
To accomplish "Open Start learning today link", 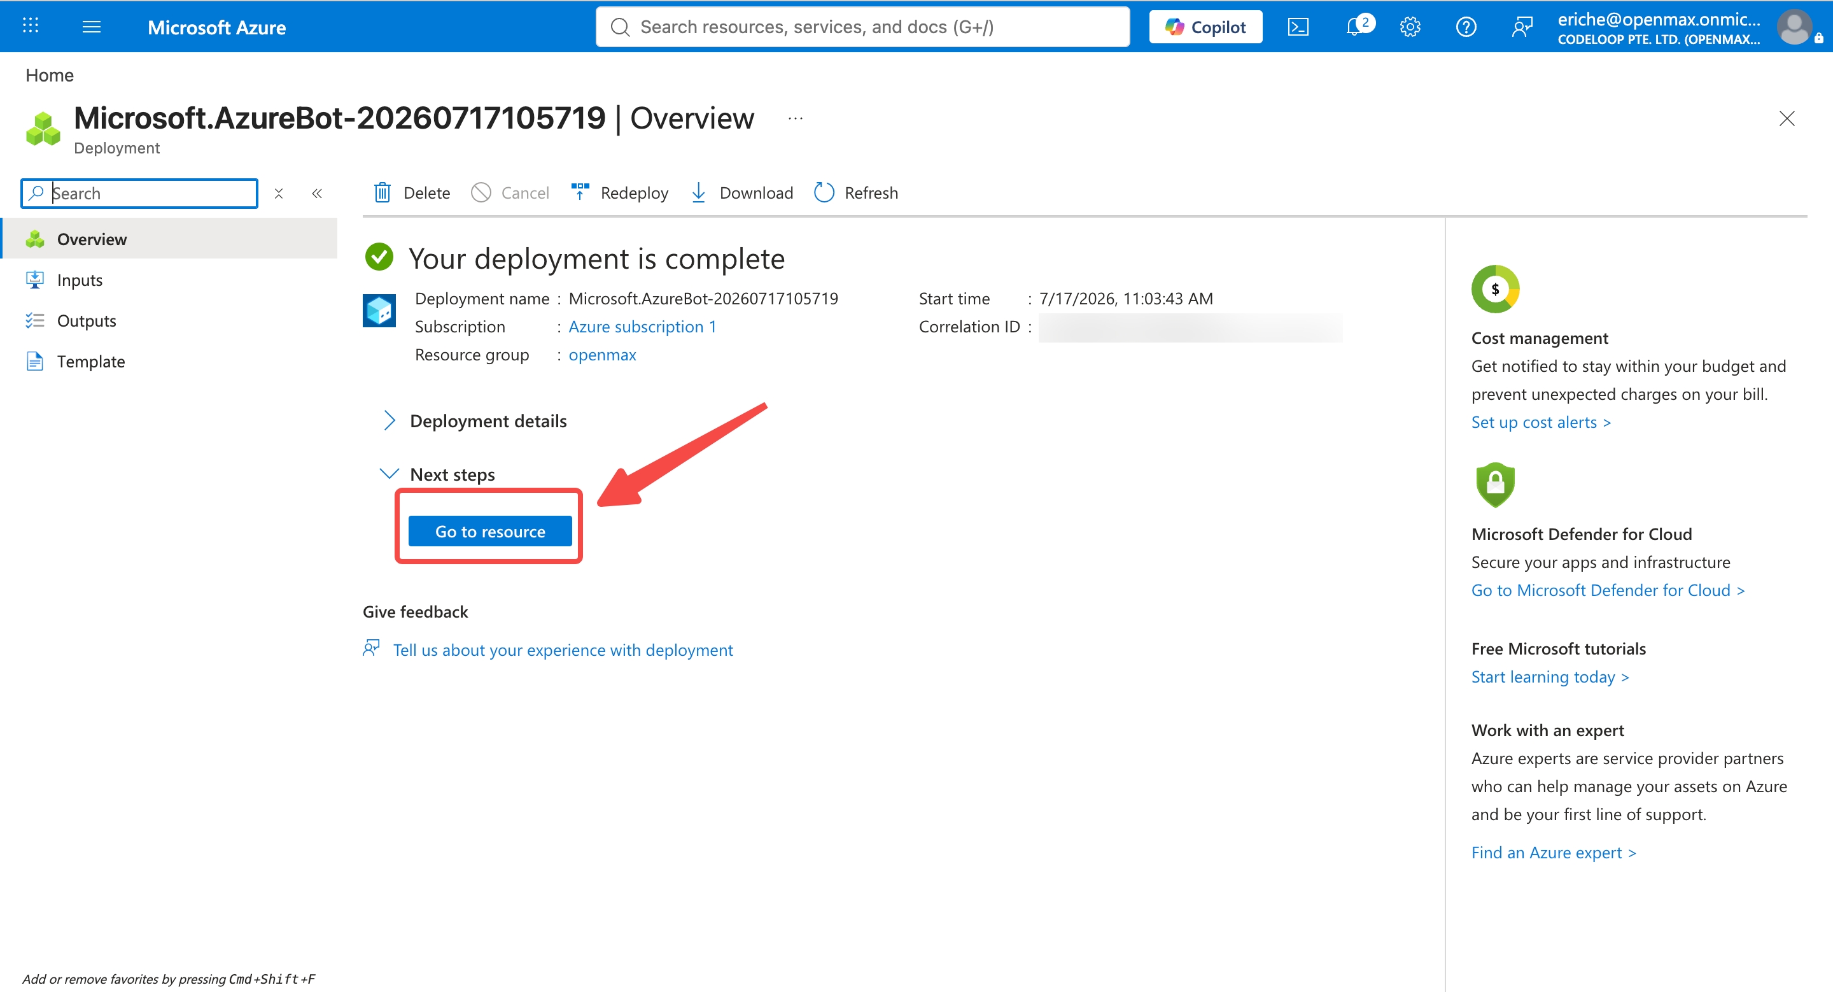I will [1550, 677].
